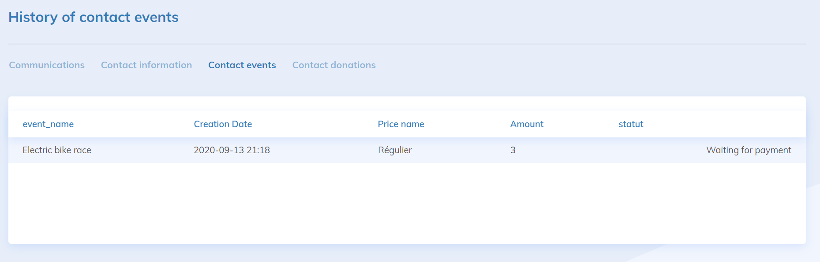Click the History of contact events heading
This screenshot has width=820, height=262.
(94, 17)
